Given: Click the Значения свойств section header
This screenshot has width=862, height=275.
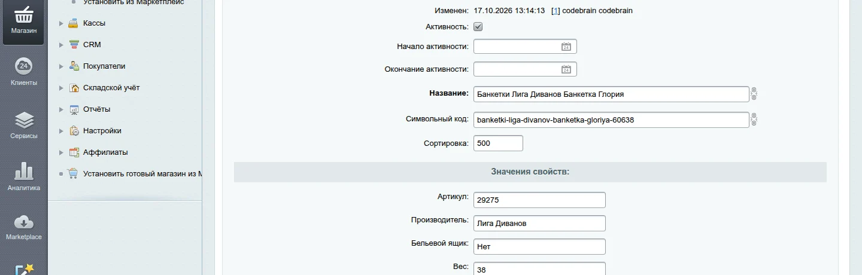Looking at the screenshot, I should click(530, 172).
